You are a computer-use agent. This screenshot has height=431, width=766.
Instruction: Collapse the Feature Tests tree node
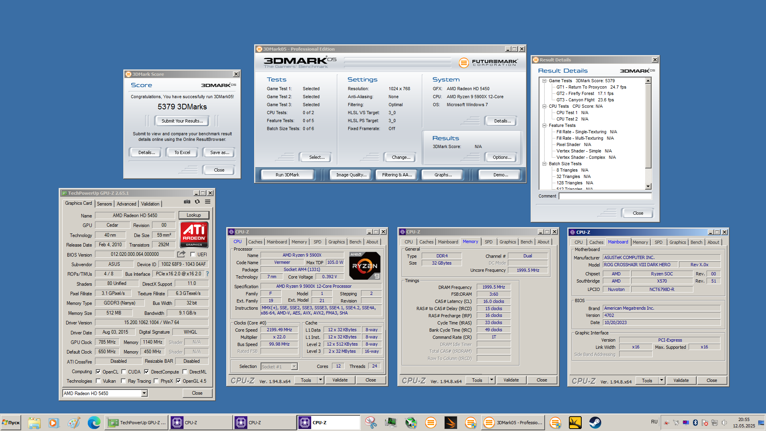[x=544, y=125]
